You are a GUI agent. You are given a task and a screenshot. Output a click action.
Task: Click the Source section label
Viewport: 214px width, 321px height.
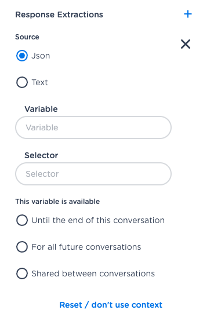[x=27, y=37]
